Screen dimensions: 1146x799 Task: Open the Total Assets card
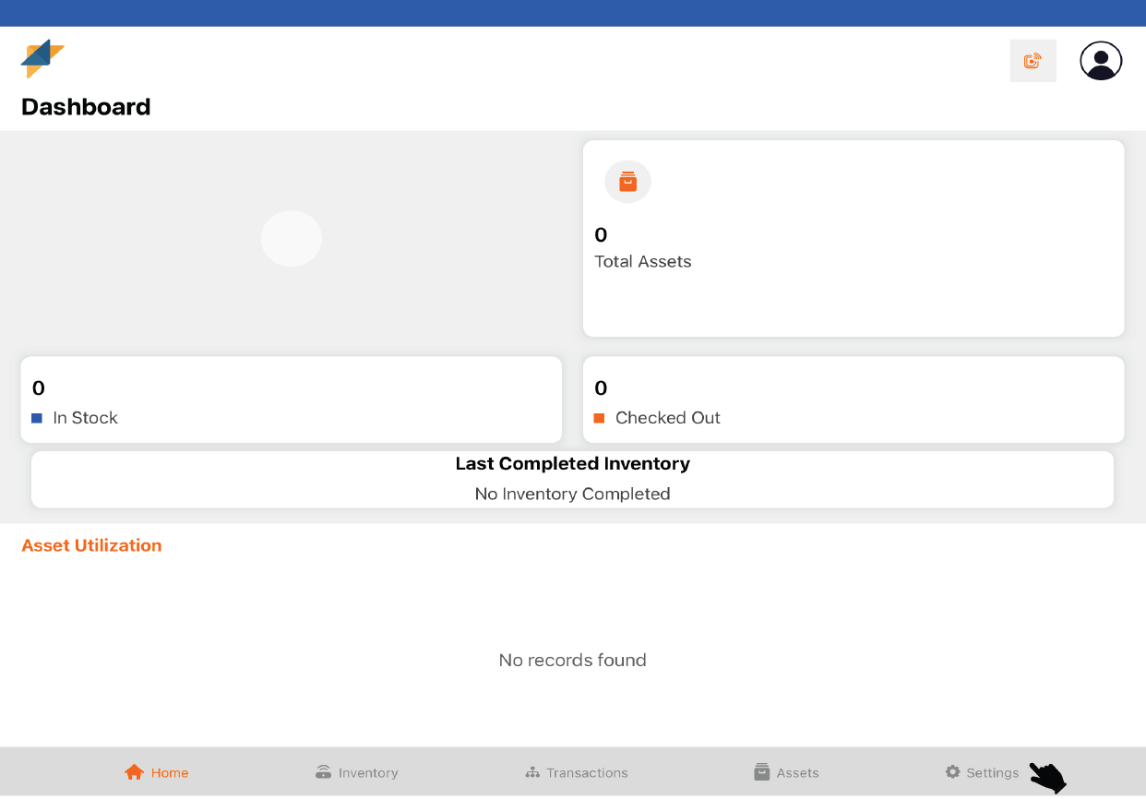854,238
